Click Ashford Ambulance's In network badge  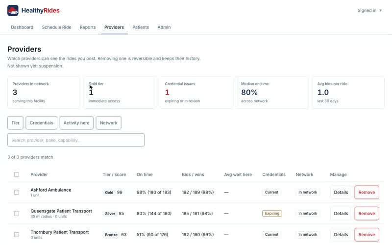pyautogui.click(x=308, y=192)
